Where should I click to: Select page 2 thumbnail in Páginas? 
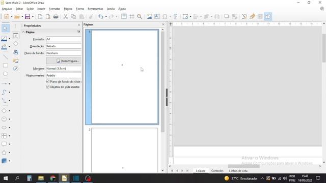(124, 150)
